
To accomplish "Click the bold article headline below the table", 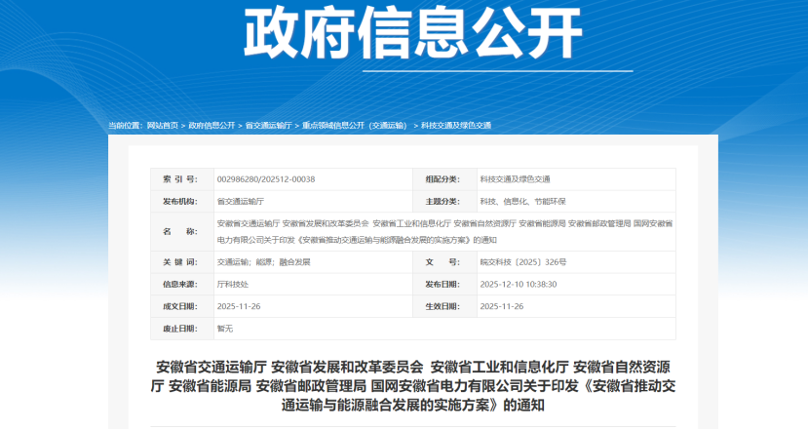I will click(x=413, y=386).
